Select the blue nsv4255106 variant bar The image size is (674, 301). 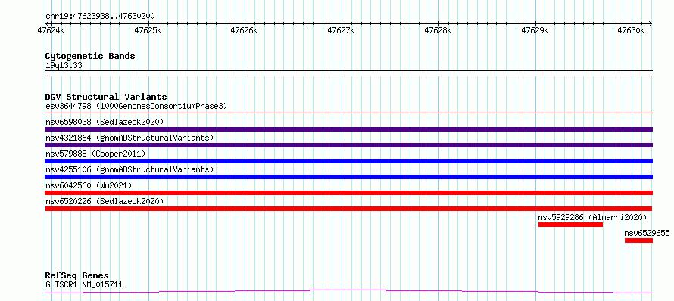[348, 177]
